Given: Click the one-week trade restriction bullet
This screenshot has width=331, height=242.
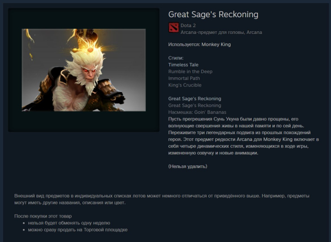Looking at the screenshot, I should point(69,223).
